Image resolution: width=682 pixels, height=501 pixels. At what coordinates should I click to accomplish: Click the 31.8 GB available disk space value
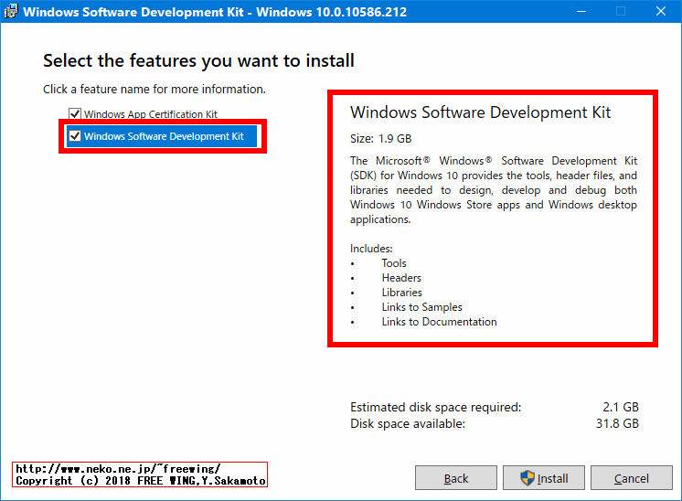(617, 423)
